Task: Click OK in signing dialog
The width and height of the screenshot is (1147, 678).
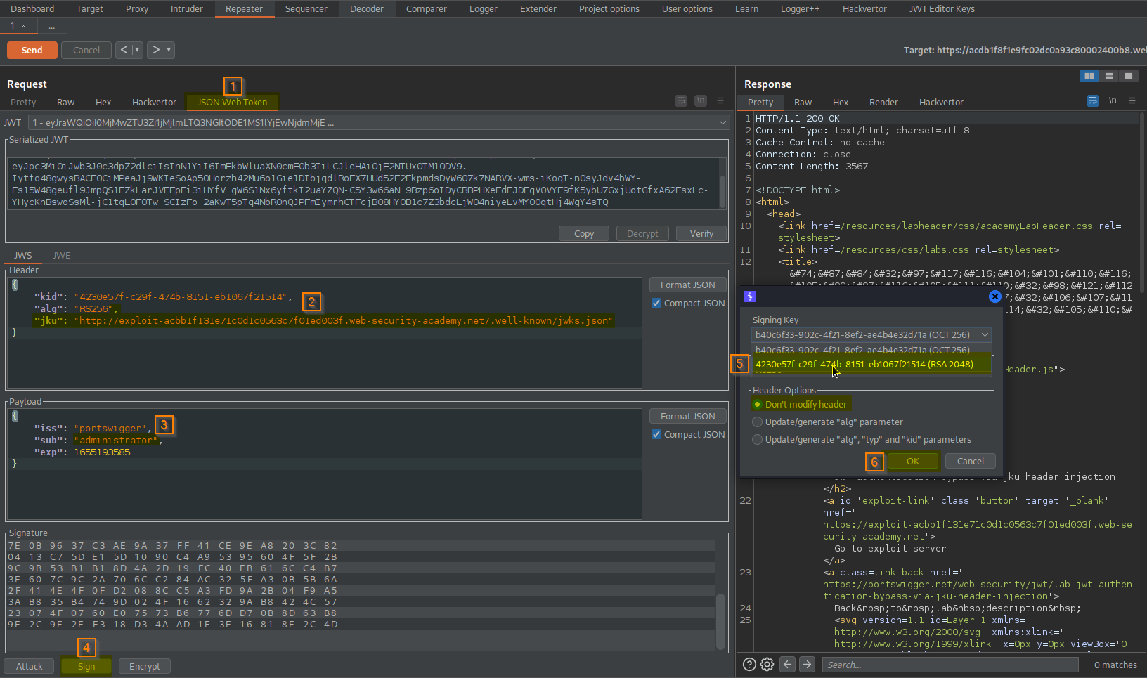Action: coord(913,461)
